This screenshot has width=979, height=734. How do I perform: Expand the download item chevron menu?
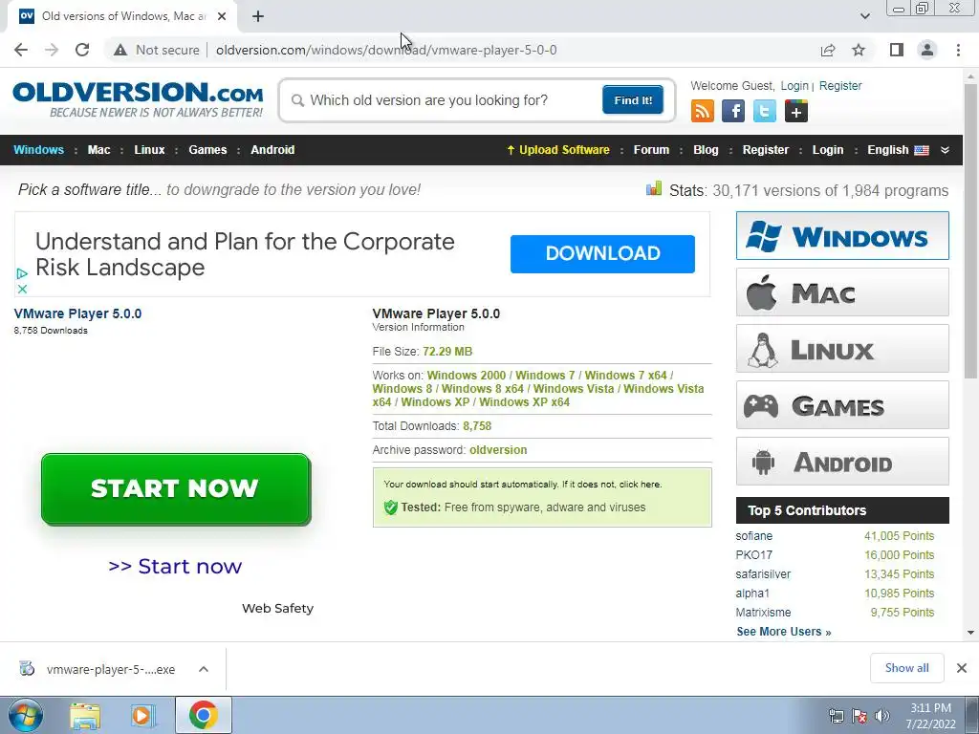tap(204, 669)
